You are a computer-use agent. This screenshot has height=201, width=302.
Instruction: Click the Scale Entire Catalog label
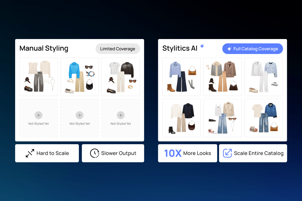(259, 153)
